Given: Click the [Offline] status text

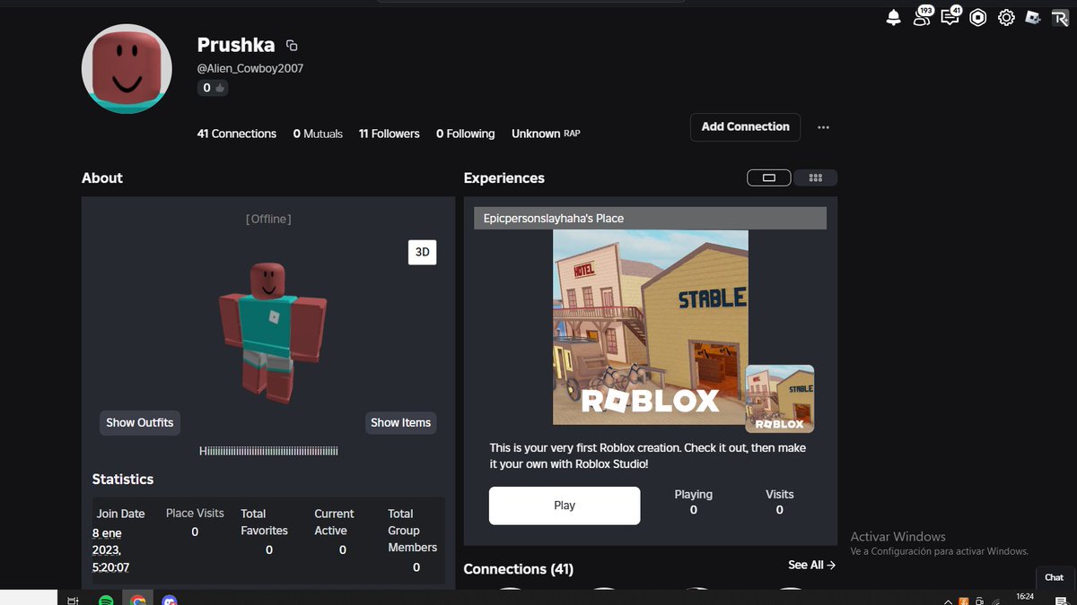Looking at the screenshot, I should pyautogui.click(x=268, y=219).
